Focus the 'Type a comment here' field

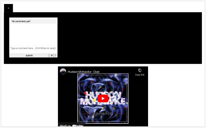pyautogui.click(x=33, y=48)
